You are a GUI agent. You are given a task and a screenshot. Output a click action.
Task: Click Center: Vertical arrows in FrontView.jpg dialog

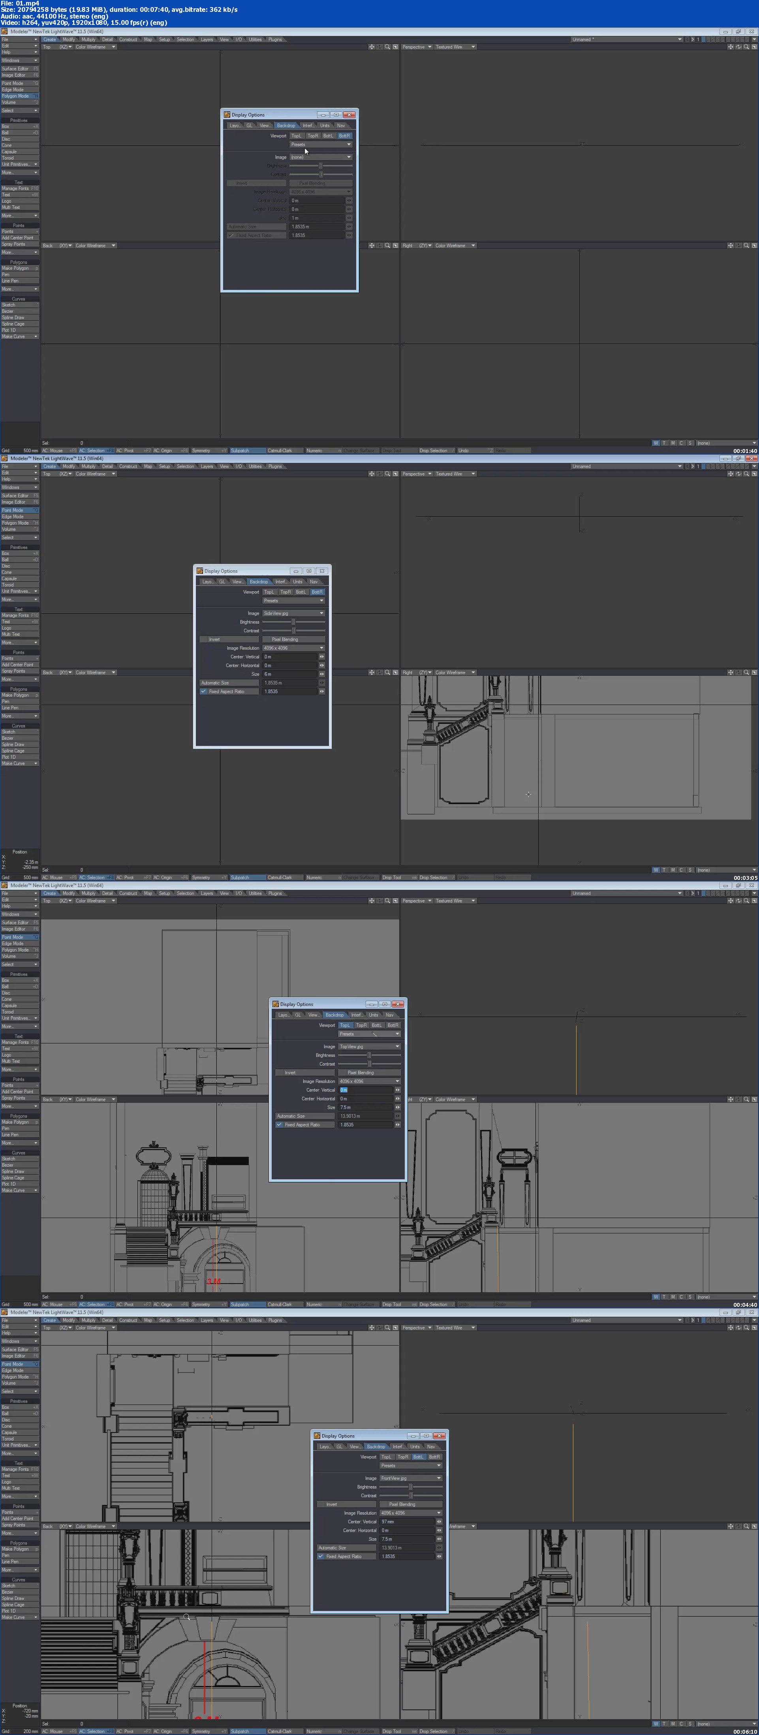pyautogui.click(x=439, y=1521)
